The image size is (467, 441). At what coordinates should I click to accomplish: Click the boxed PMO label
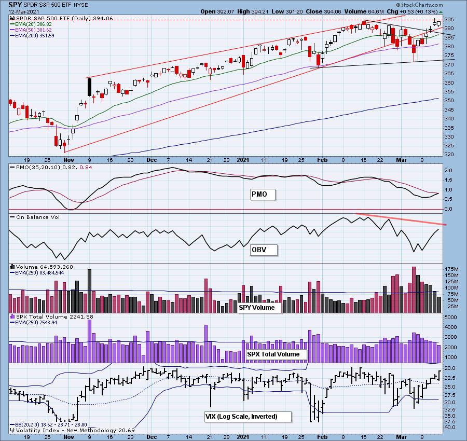coord(263,195)
